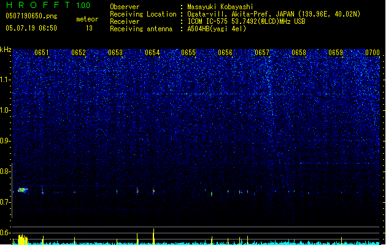The height and width of the screenshot is (245, 386).
Task: Click the 1.1 kHz axis label
Action: [6, 80]
